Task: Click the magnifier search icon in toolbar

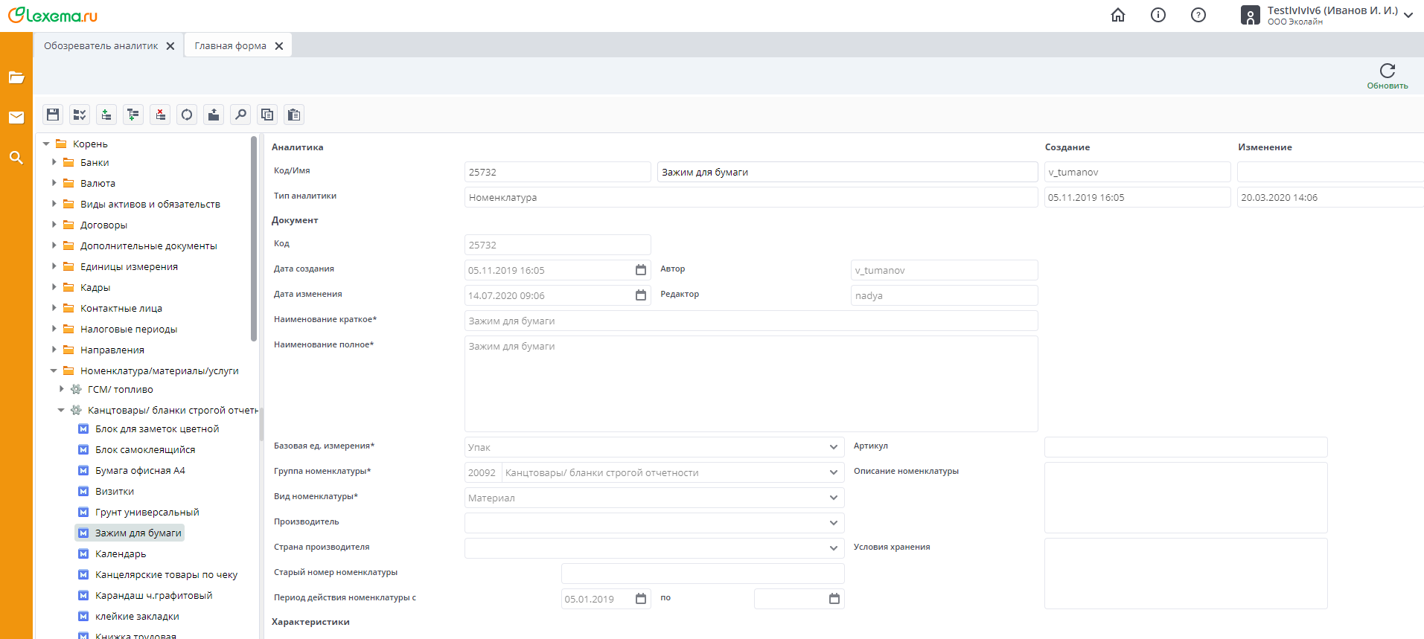Action: click(x=240, y=115)
